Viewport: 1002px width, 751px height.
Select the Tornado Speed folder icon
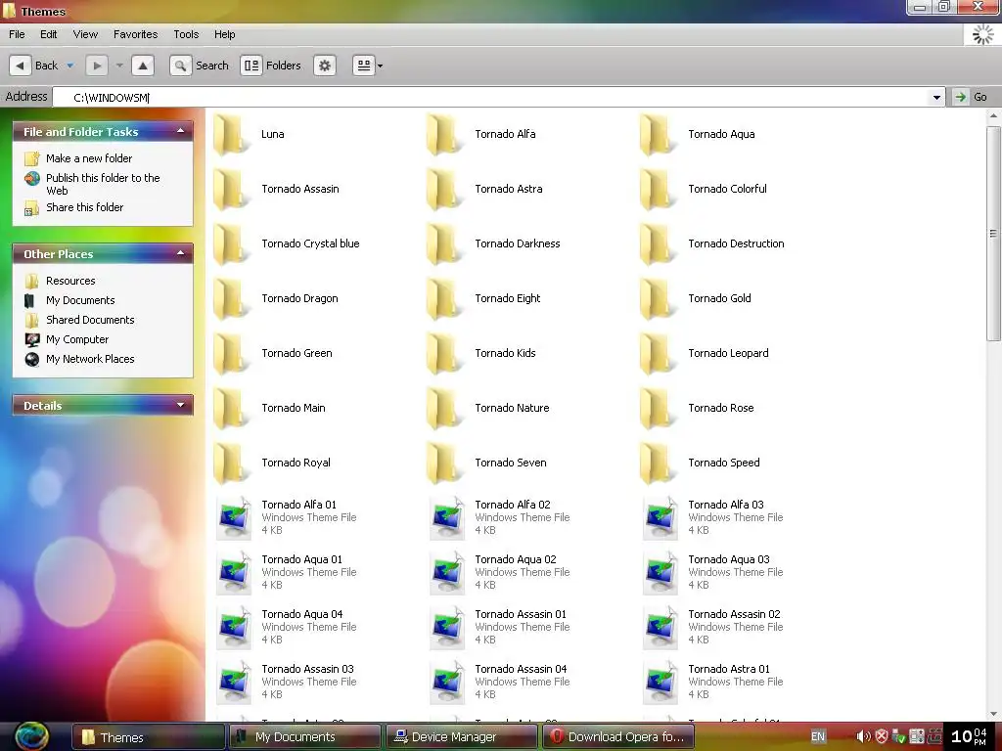658,463
